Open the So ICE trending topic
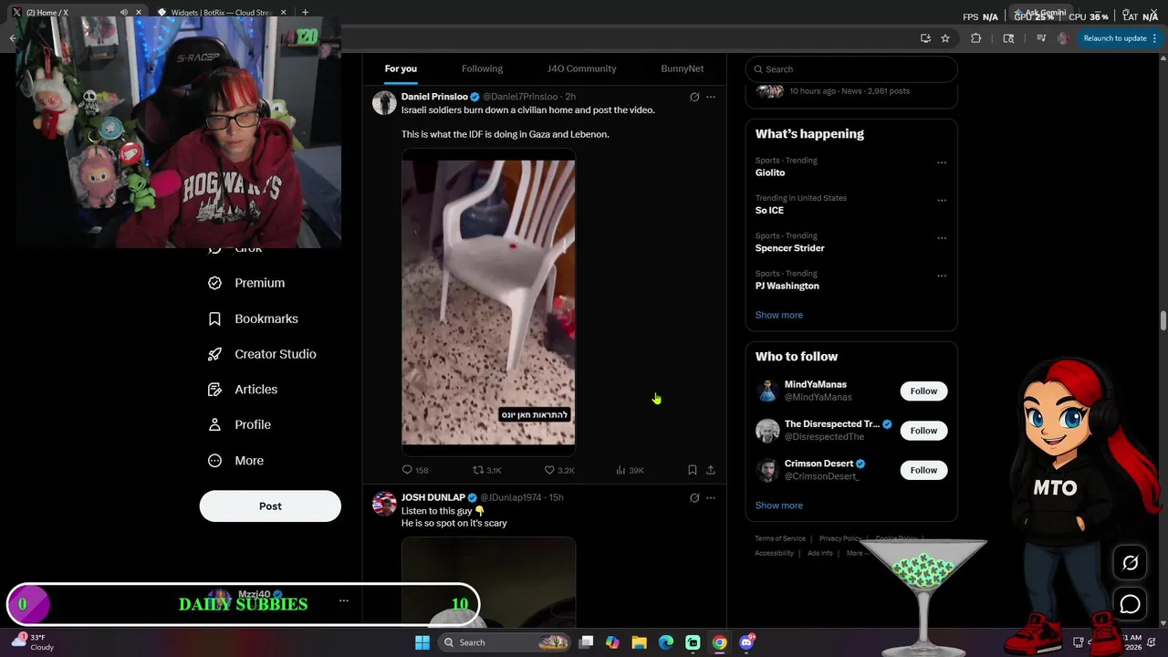The height and width of the screenshot is (657, 1168). tap(769, 210)
